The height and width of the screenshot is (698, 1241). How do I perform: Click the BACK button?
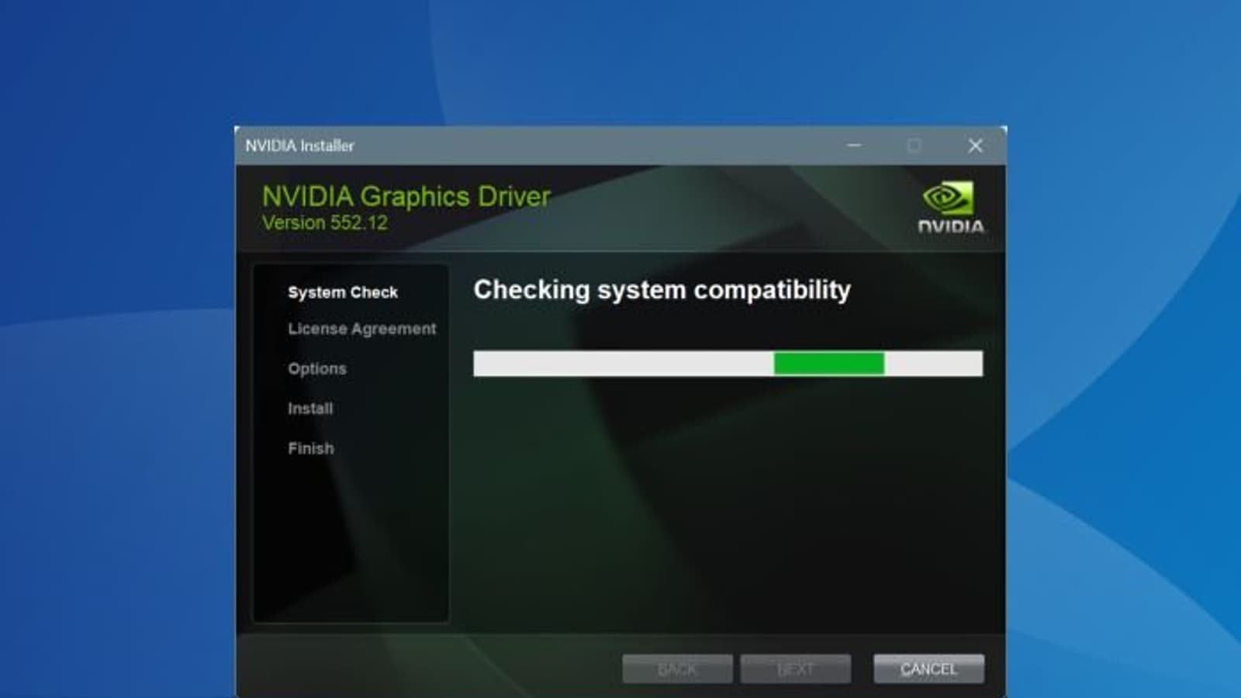coord(677,669)
